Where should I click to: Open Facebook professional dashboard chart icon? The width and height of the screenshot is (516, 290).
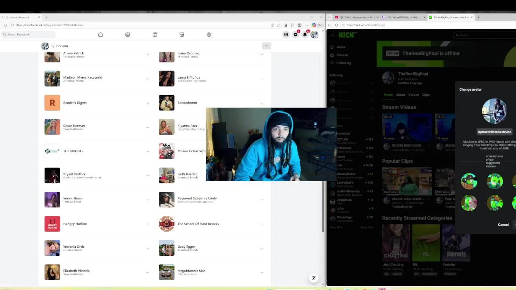point(127,35)
